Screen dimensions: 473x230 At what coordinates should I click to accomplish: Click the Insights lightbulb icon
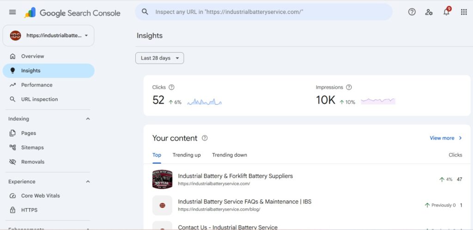point(12,71)
